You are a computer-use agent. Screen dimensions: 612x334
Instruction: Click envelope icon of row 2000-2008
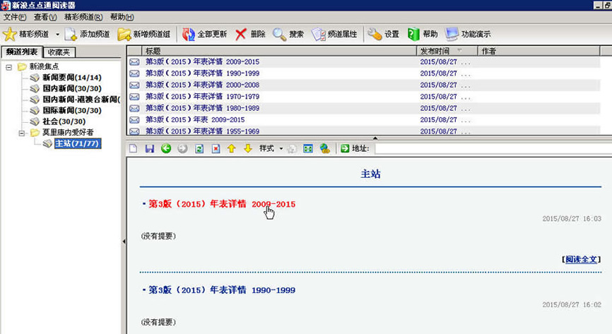coord(134,85)
